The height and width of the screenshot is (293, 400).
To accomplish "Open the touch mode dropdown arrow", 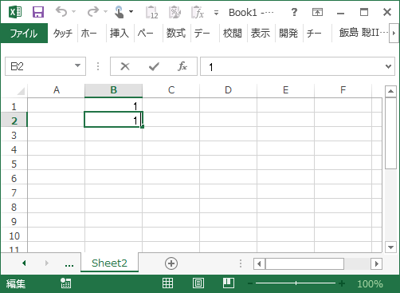I will tap(131, 12).
